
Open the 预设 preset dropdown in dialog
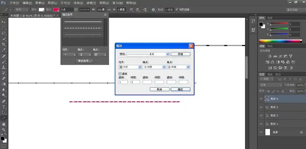tap(168, 54)
